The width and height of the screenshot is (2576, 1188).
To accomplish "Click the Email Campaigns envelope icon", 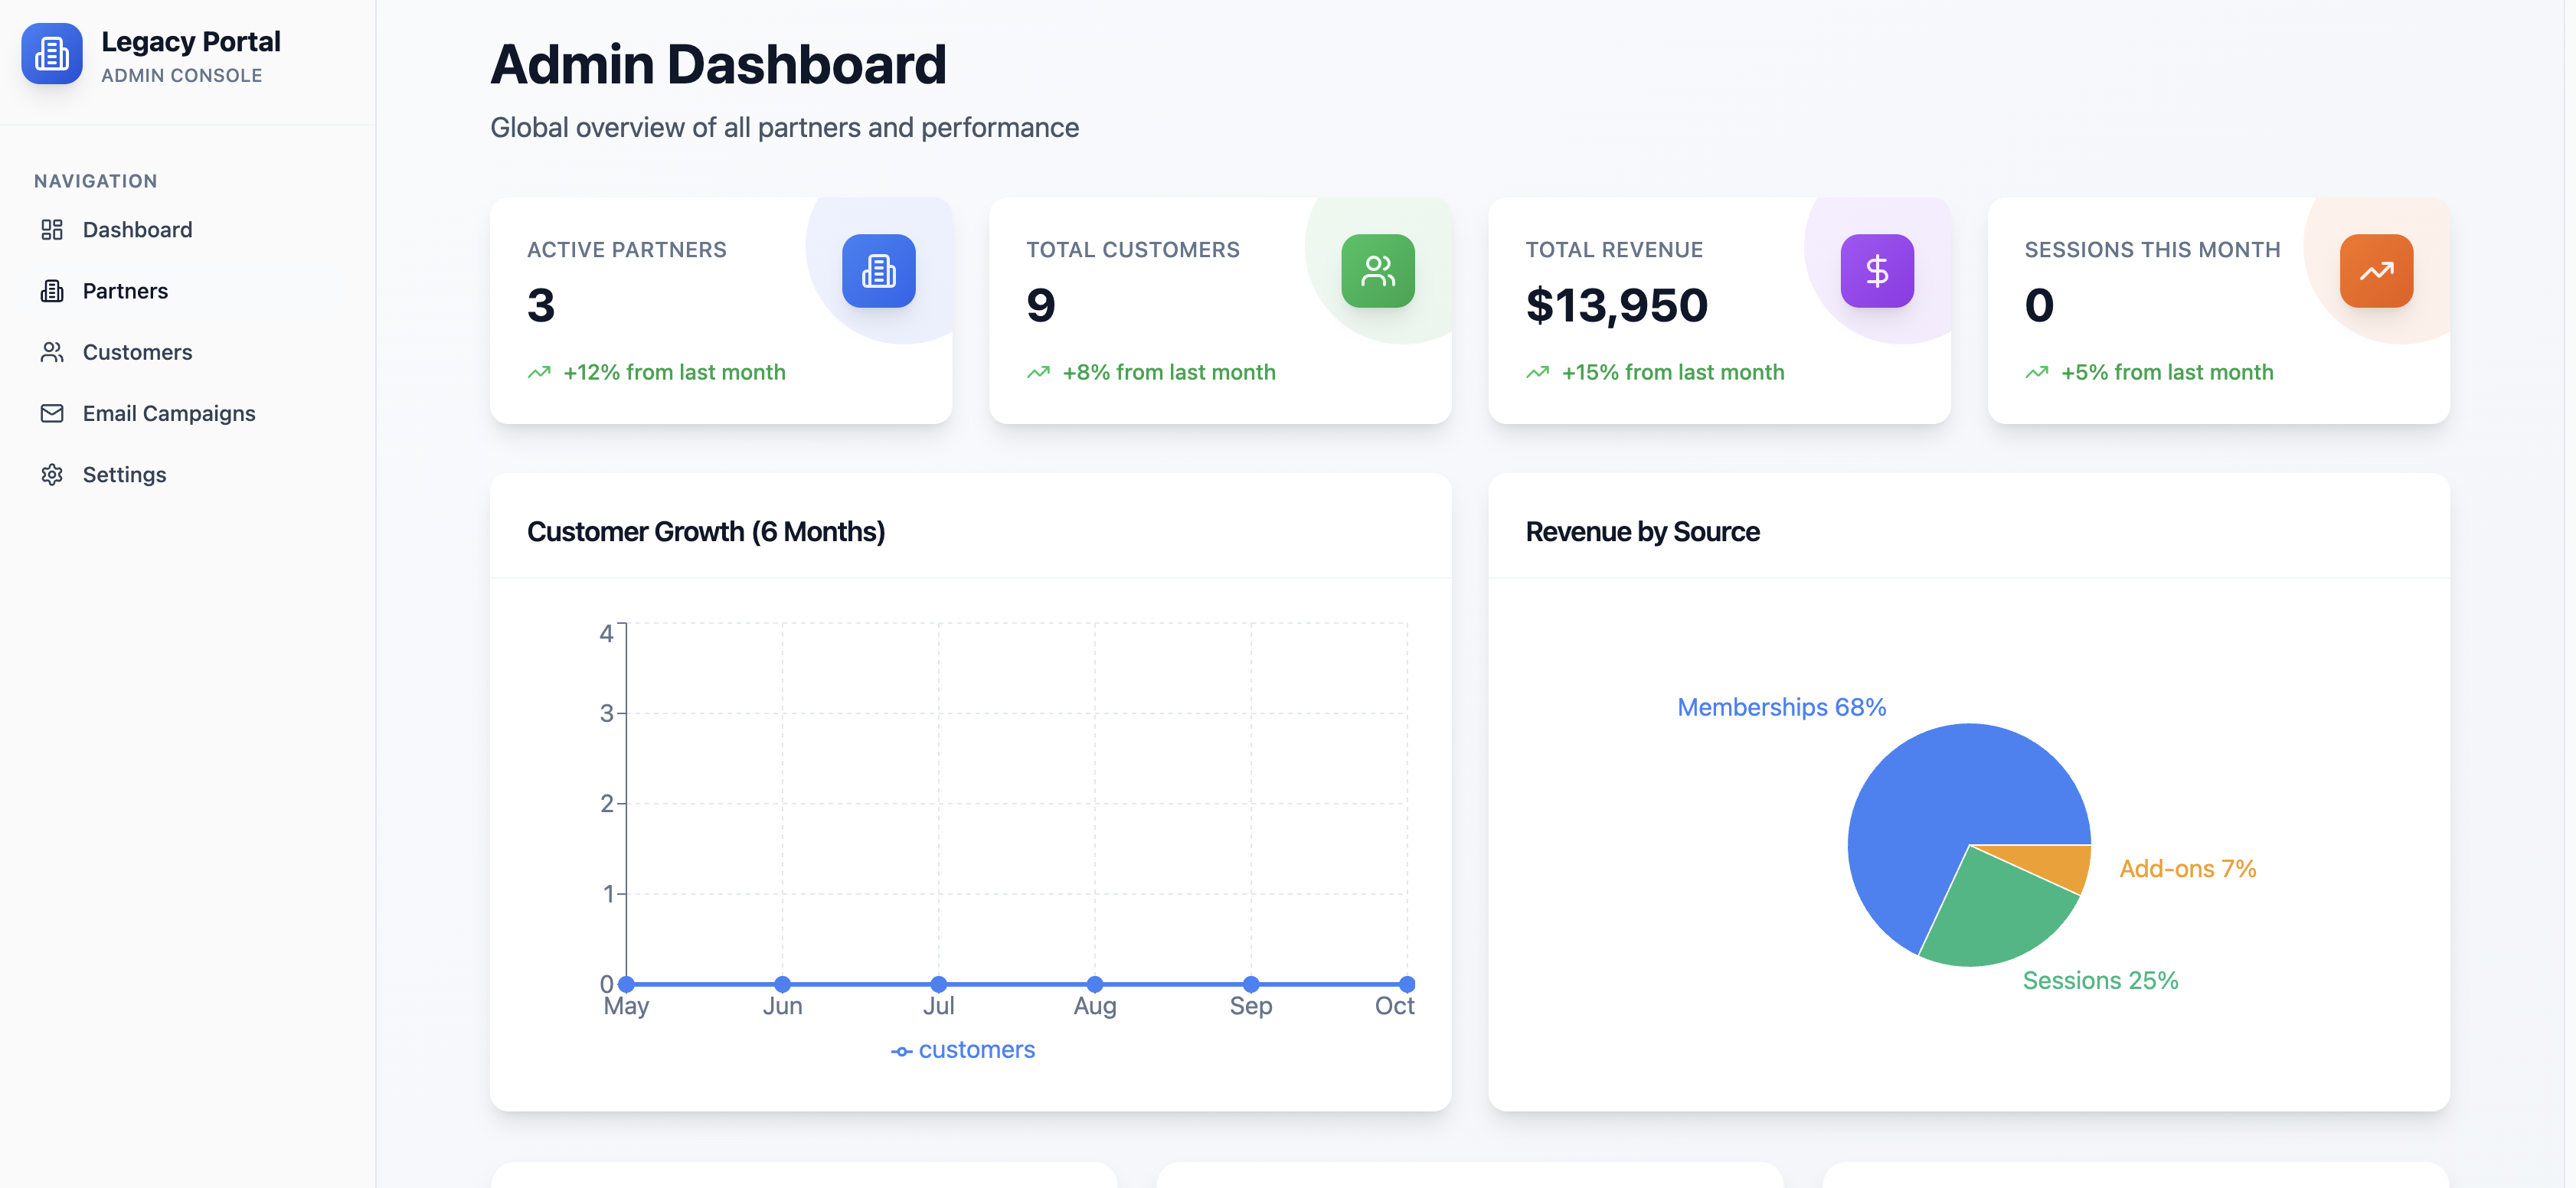I will click(x=52, y=413).
